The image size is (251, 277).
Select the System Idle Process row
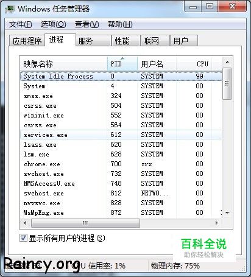(121, 76)
